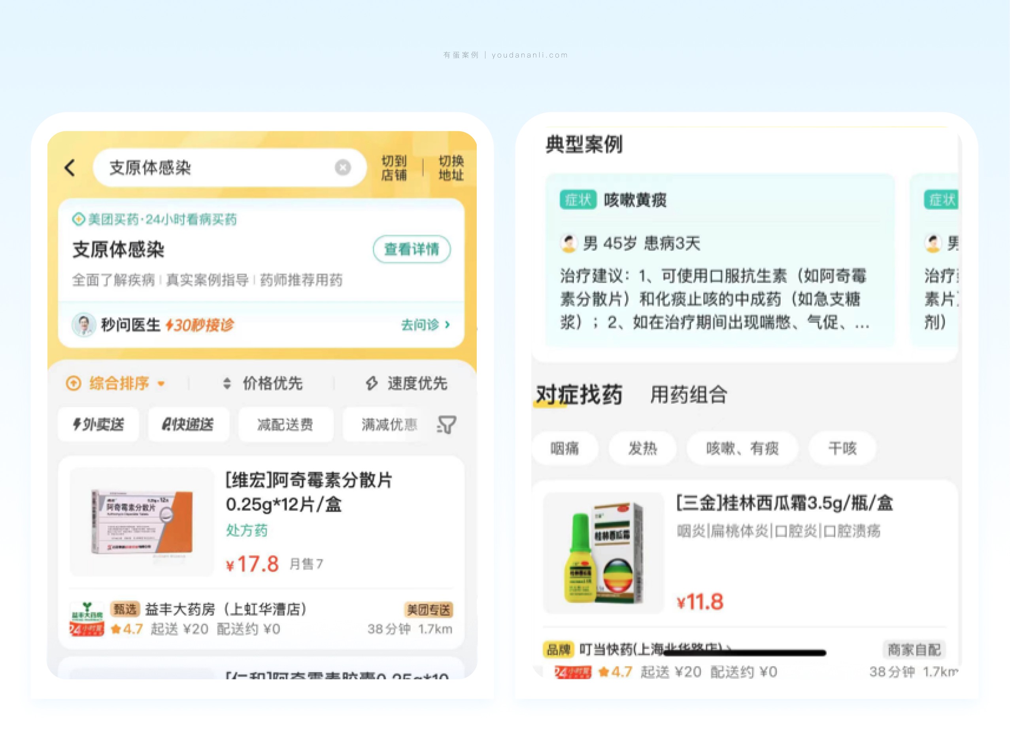This screenshot has height=756, width=1010.
Task: Enable the 减配送费 filter chip
Action: click(285, 424)
